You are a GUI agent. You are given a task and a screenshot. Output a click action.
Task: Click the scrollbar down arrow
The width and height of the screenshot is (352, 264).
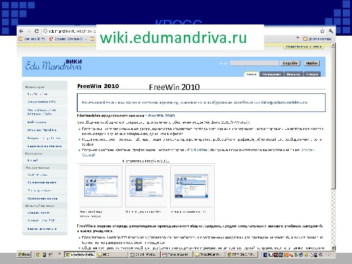click(333, 248)
